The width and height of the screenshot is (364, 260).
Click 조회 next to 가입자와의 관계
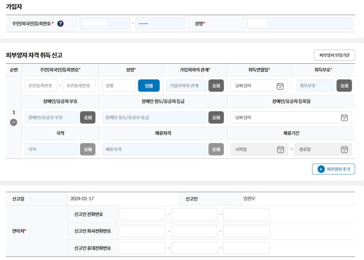(x=216, y=86)
